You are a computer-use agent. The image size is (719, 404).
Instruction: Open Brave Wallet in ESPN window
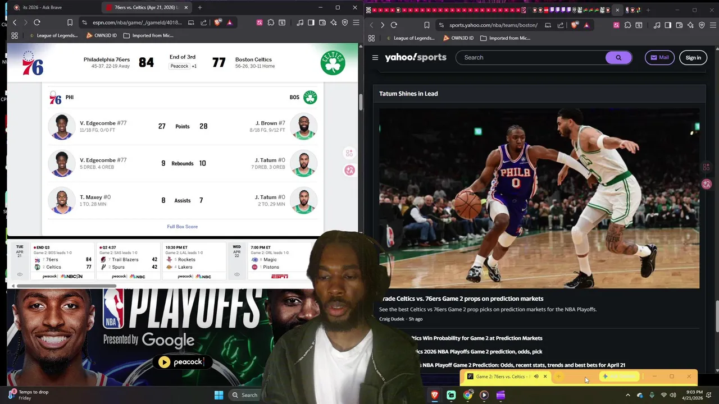pos(322,22)
